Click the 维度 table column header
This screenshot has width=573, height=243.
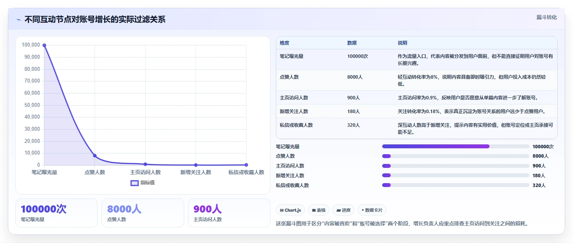285,43
